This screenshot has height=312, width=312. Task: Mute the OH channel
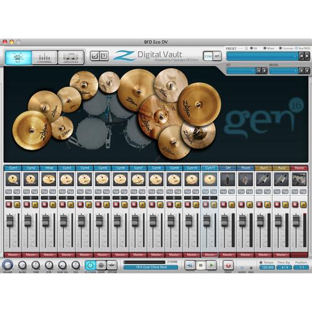click(x=223, y=205)
